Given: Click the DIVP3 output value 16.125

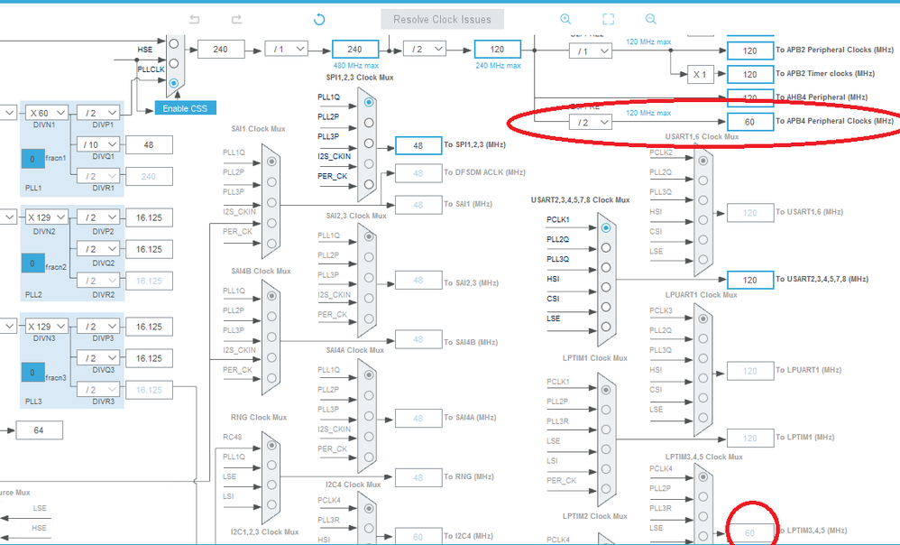Looking at the screenshot, I should pyautogui.click(x=149, y=327).
